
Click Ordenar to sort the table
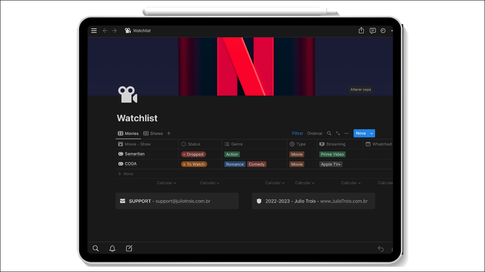click(315, 133)
